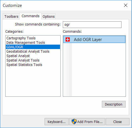Open the Keyboard shortcuts dialog button
The width and height of the screenshot is (132, 128).
56,122
